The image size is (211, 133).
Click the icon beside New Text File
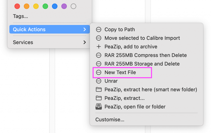pyautogui.click(x=99, y=72)
